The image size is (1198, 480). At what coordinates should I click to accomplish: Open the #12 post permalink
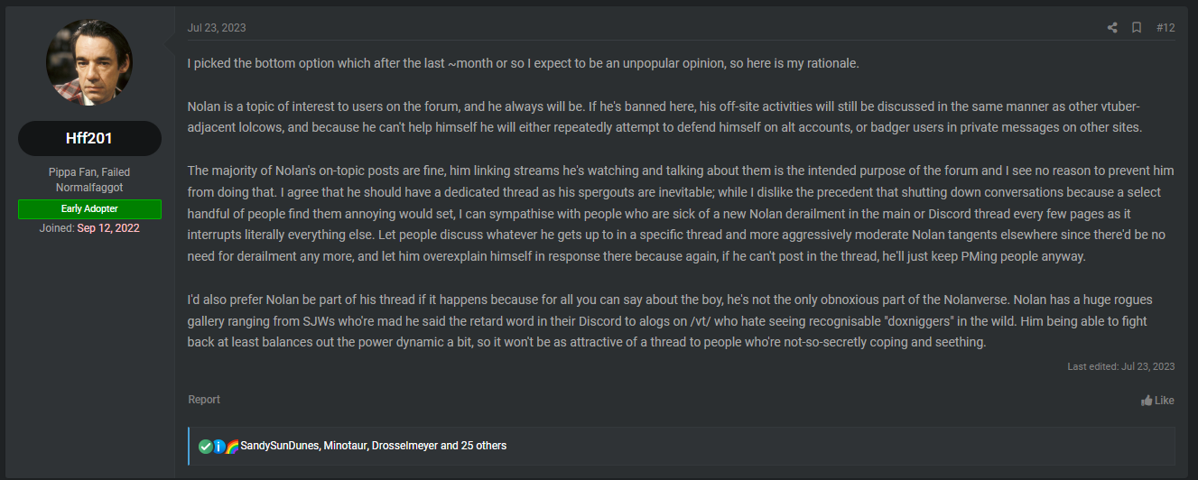point(1165,28)
